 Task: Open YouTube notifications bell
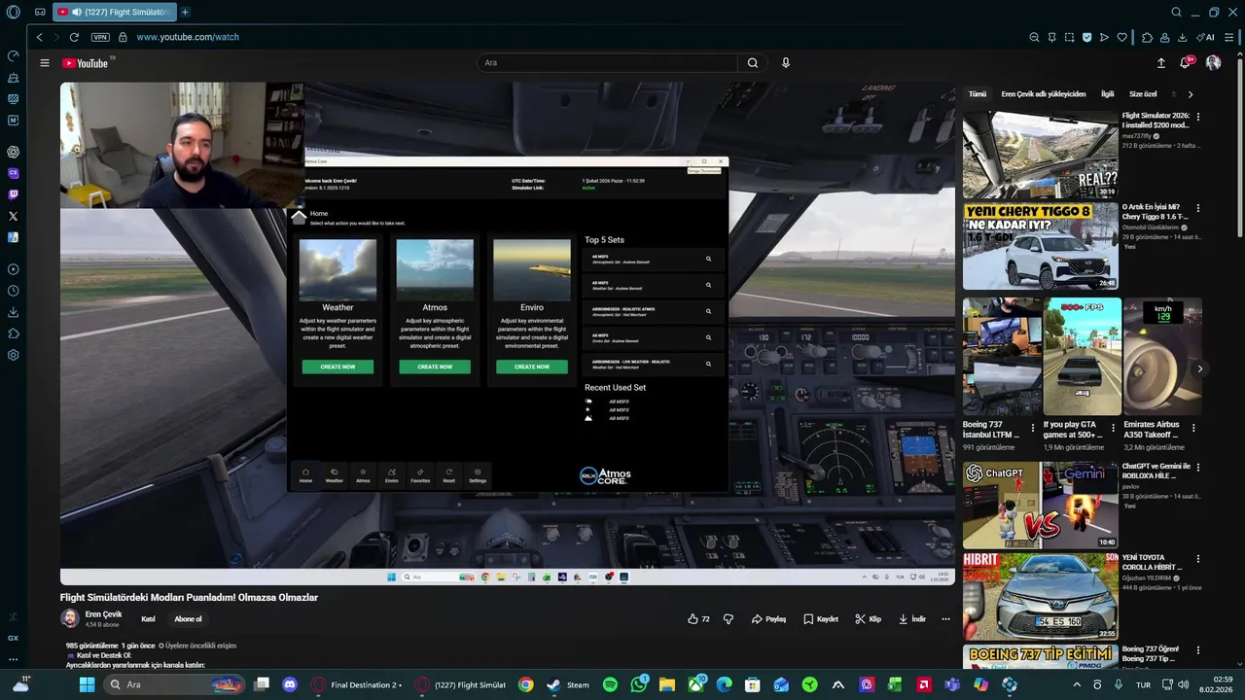coord(1186,62)
